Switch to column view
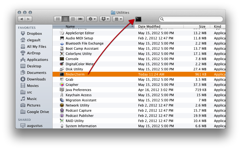The width and height of the screenshot is (241, 150). tap(73, 19)
